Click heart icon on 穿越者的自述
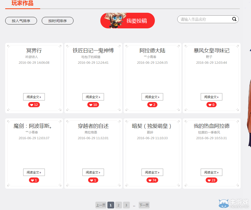 point(93,180)
